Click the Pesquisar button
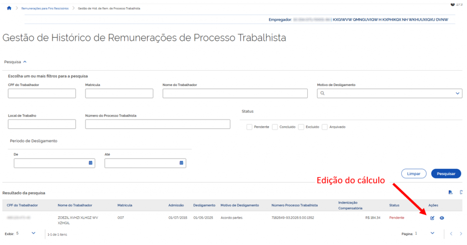The width and height of the screenshot is (467, 245). tap(446, 174)
